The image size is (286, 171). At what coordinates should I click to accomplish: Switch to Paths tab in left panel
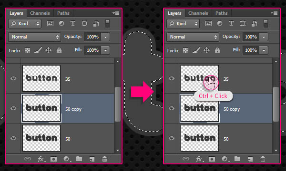63,13
